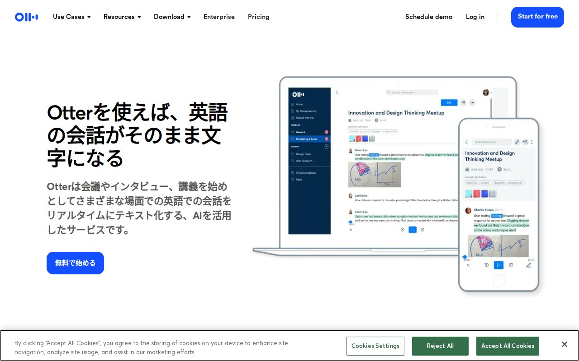Accept All Cookies in banner
The width and height of the screenshot is (579, 361).
(508, 346)
